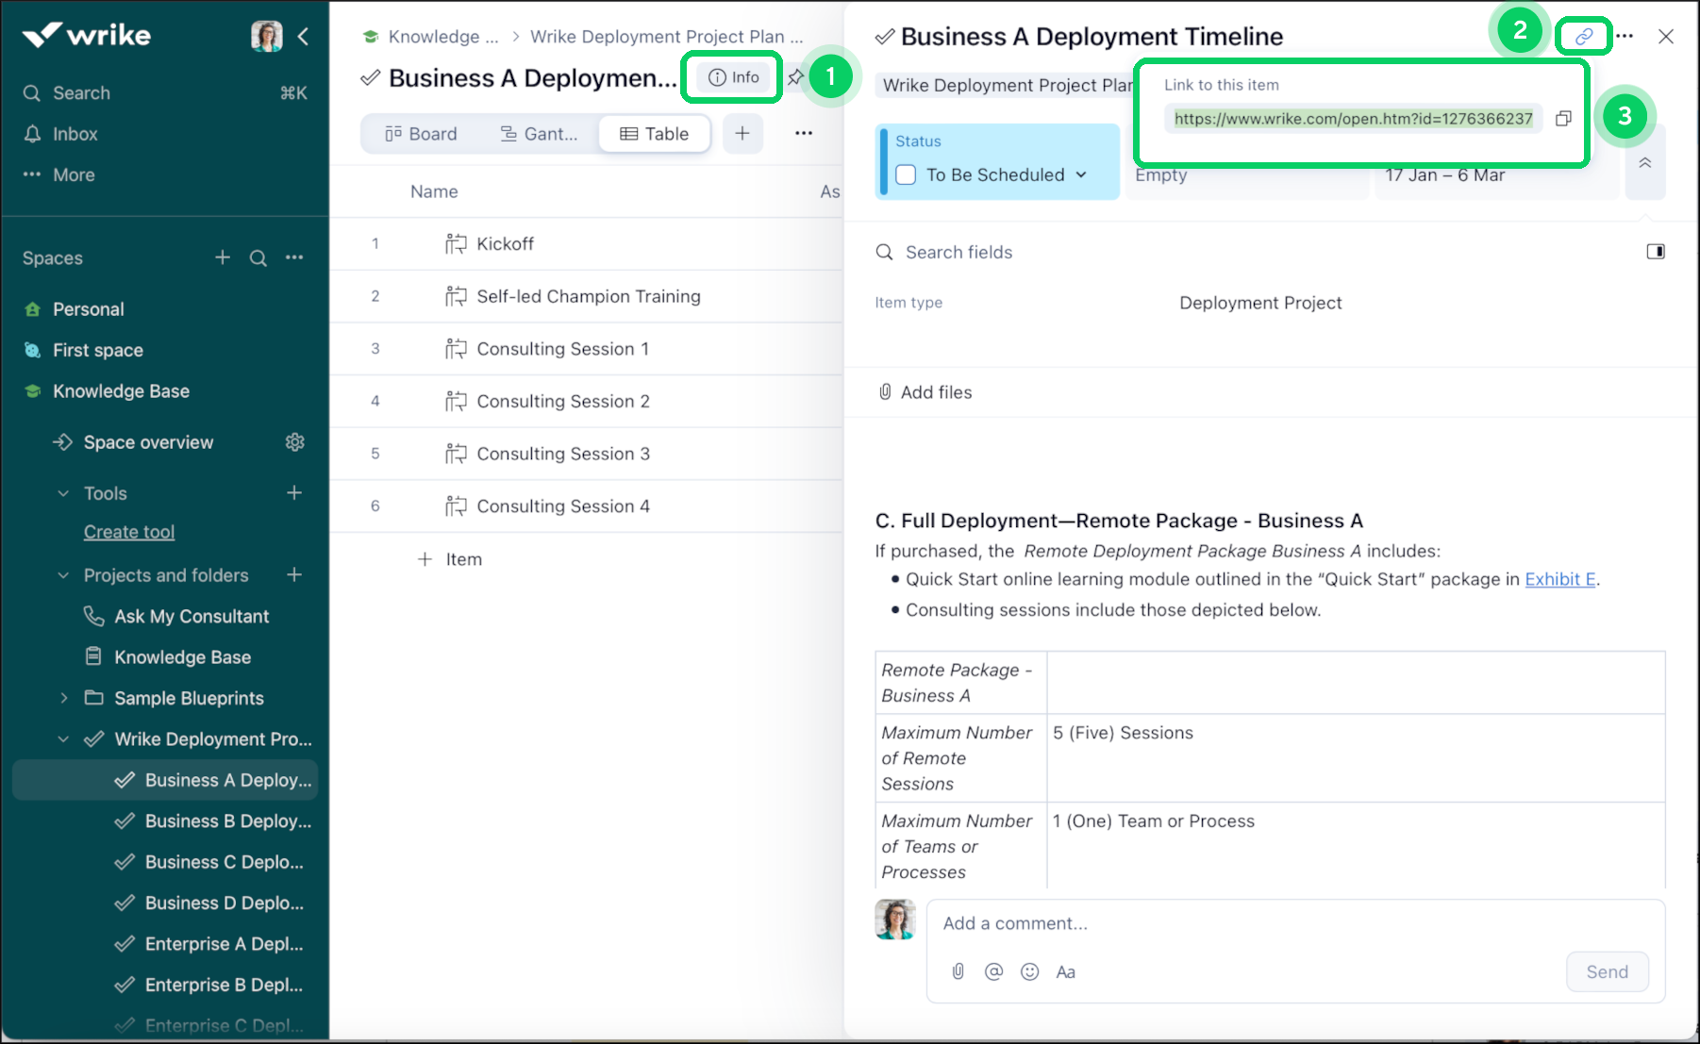Pin the Business A Deployment item
The height and width of the screenshot is (1044, 1700).
pyautogui.click(x=796, y=77)
